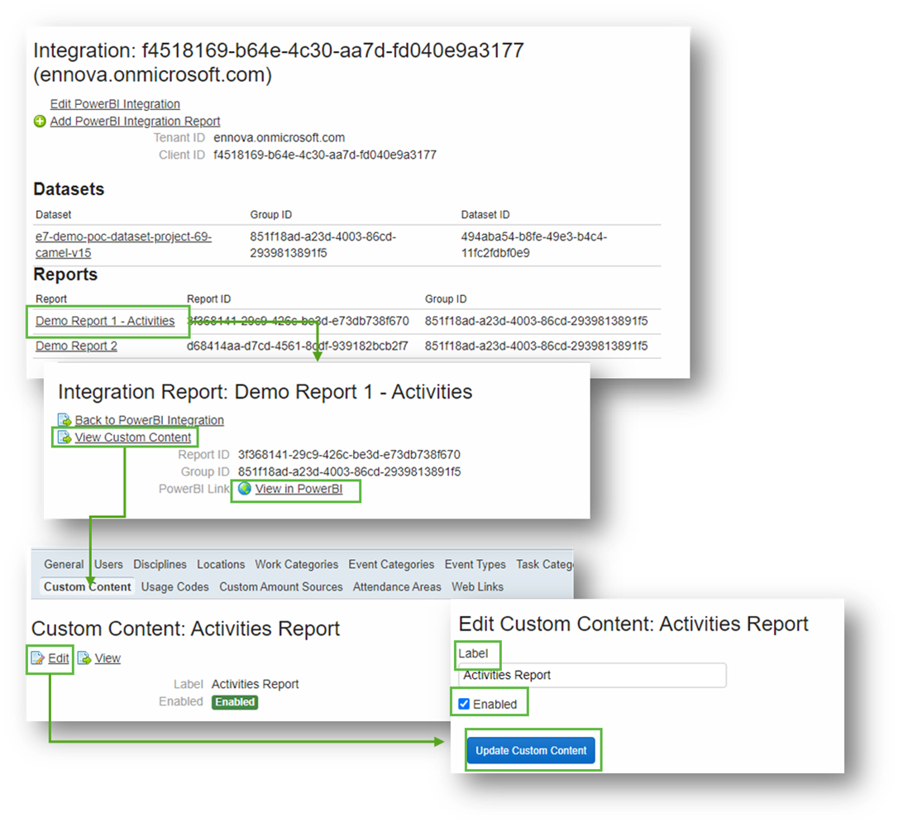The image size is (898, 827).
Task: Click the View link under Custom Content
Action: click(107, 658)
